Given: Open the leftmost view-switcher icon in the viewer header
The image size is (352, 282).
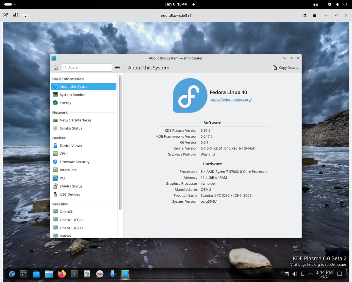Looking at the screenshot, I should tap(6, 15).
